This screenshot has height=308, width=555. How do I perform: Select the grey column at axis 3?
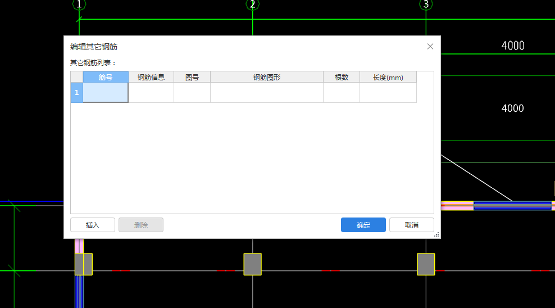coord(426,264)
